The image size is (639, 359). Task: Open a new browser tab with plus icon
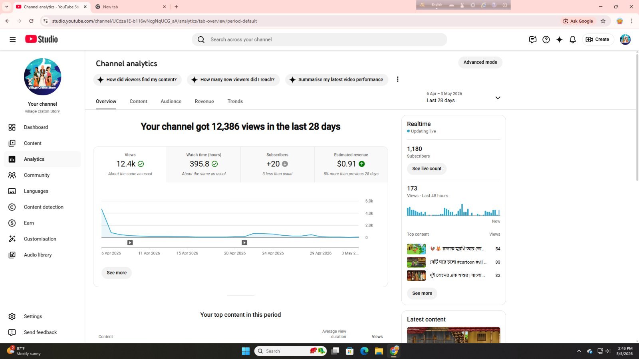176,7
